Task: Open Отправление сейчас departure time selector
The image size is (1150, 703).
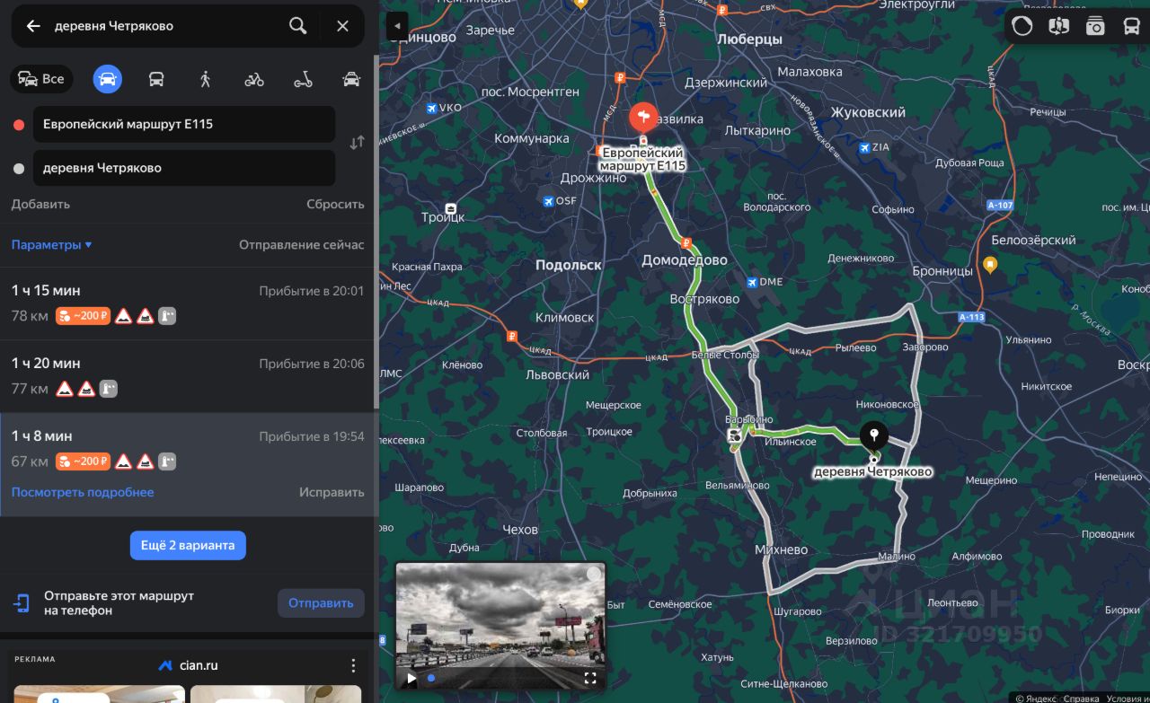Action: pos(302,245)
